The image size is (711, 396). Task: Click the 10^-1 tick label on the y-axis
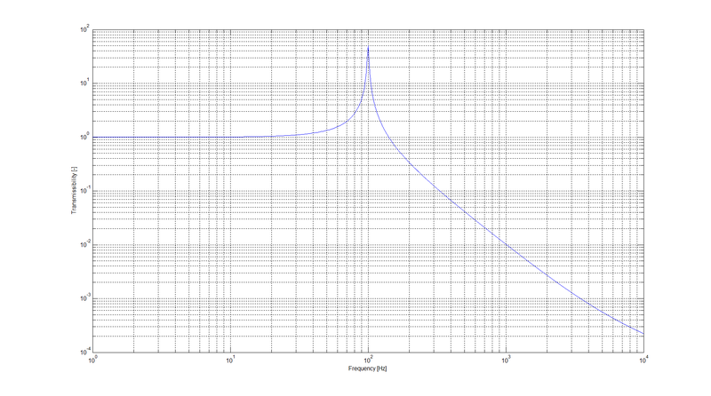pos(84,191)
